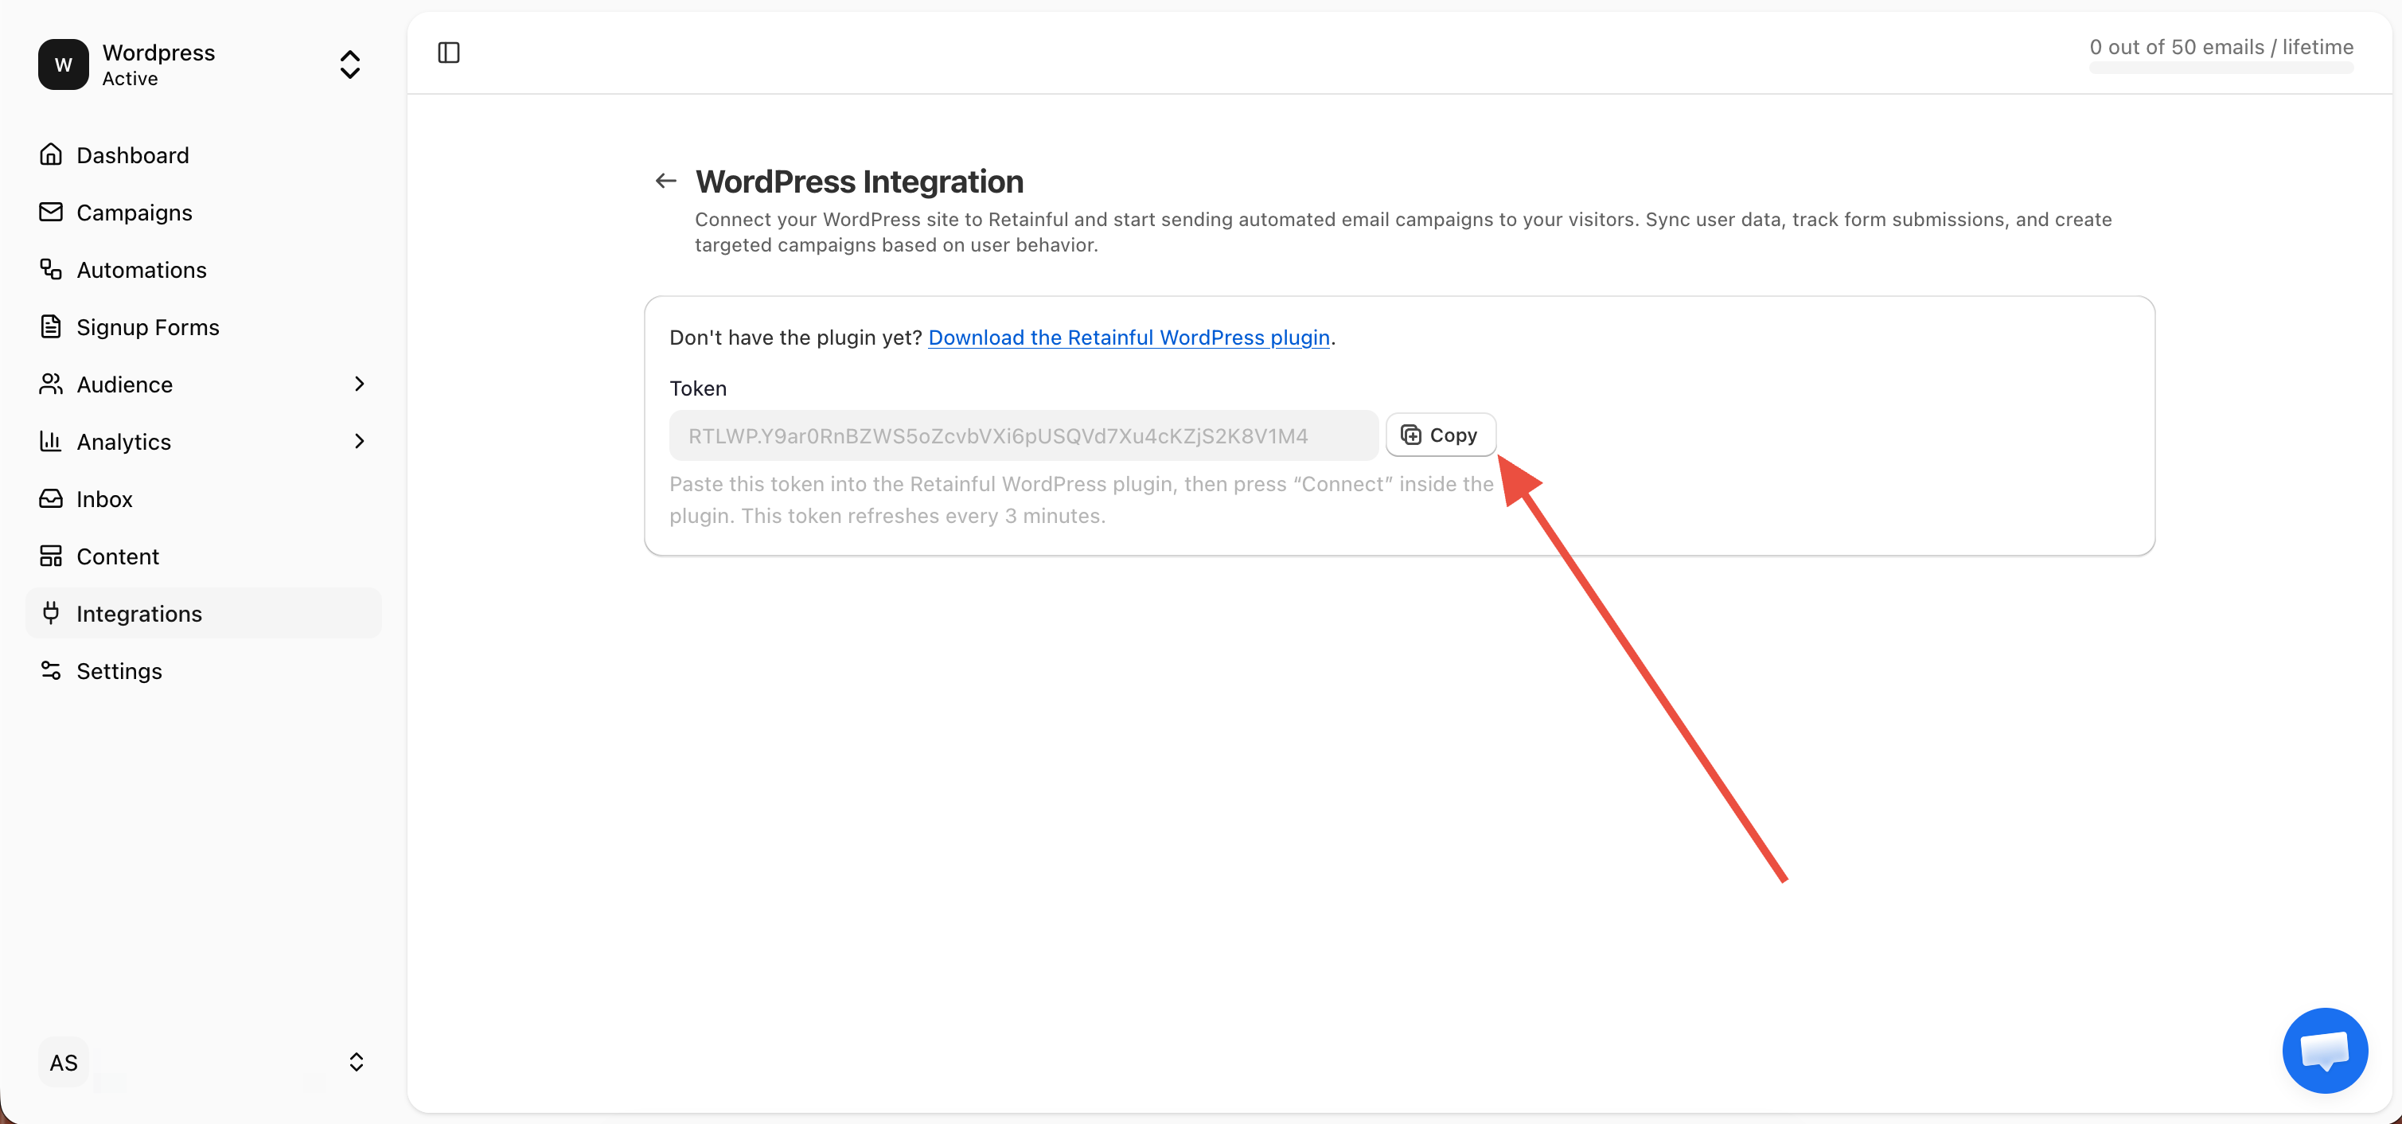Image resolution: width=2402 pixels, height=1124 pixels.
Task: Click the Inbox tray icon
Action: [50, 498]
